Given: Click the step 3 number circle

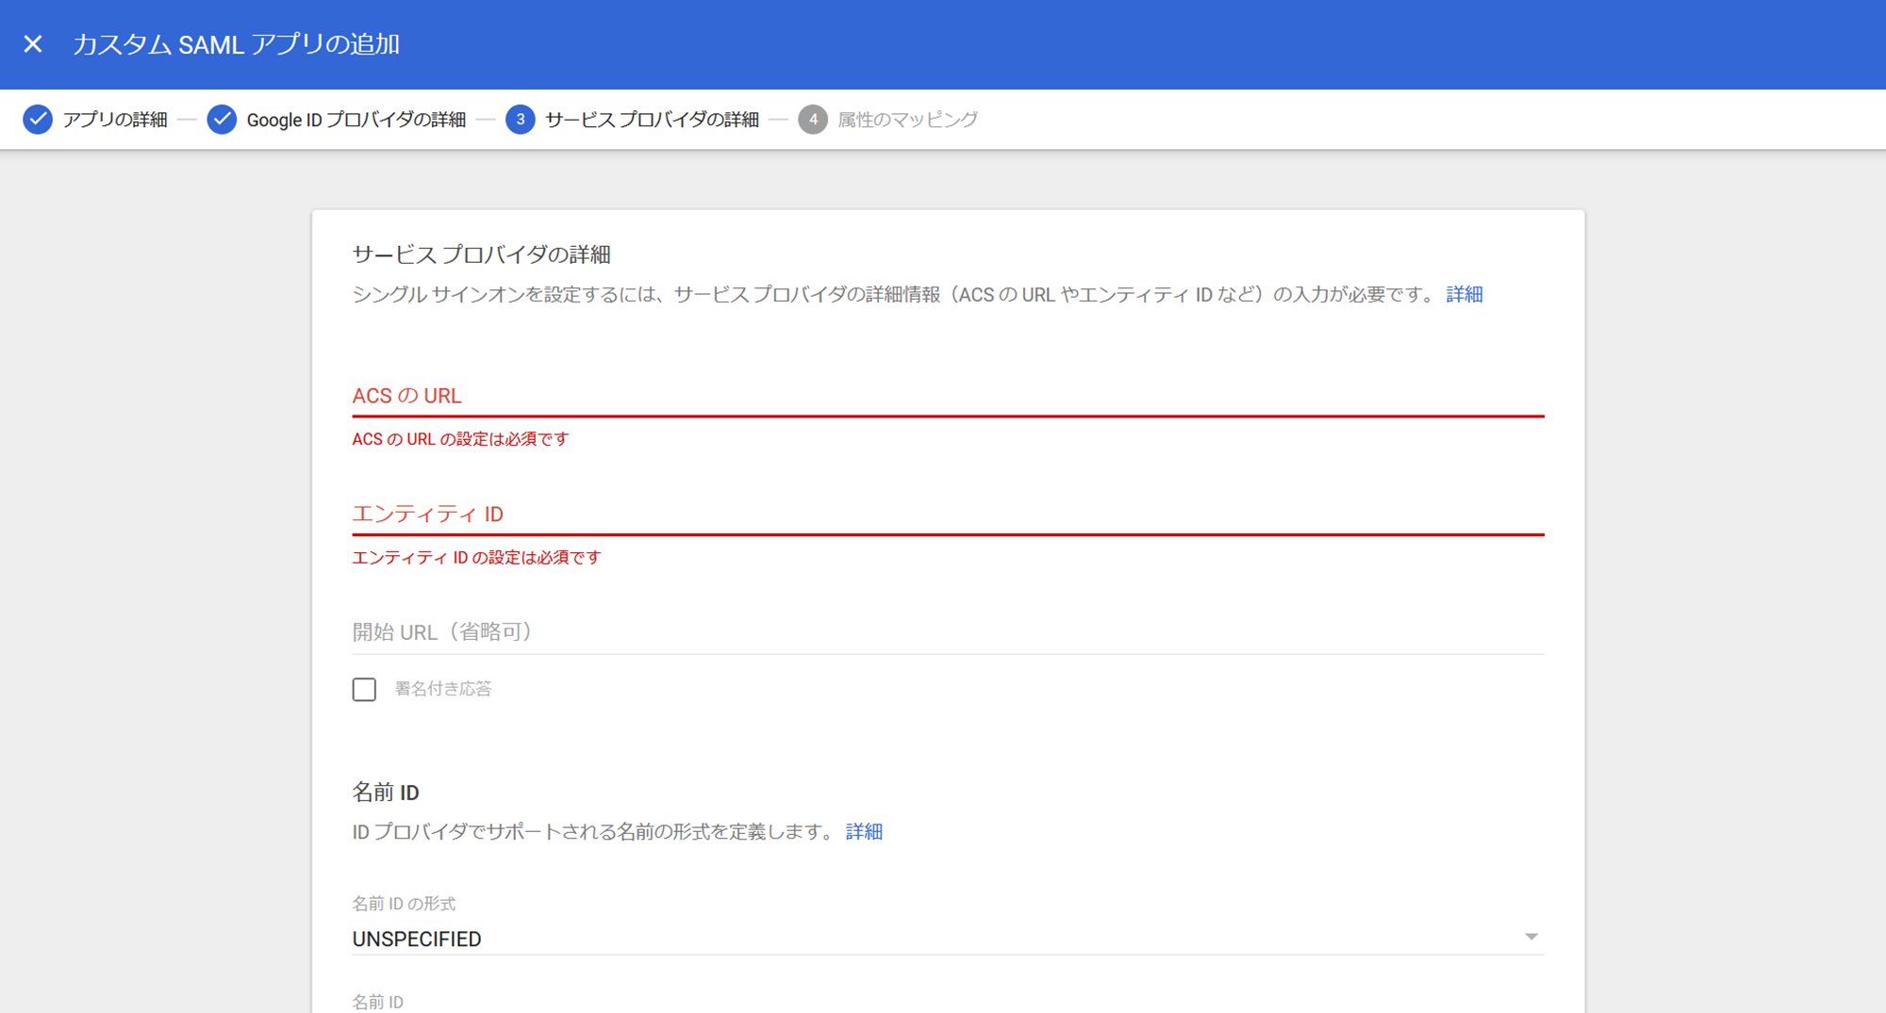Looking at the screenshot, I should click(521, 120).
